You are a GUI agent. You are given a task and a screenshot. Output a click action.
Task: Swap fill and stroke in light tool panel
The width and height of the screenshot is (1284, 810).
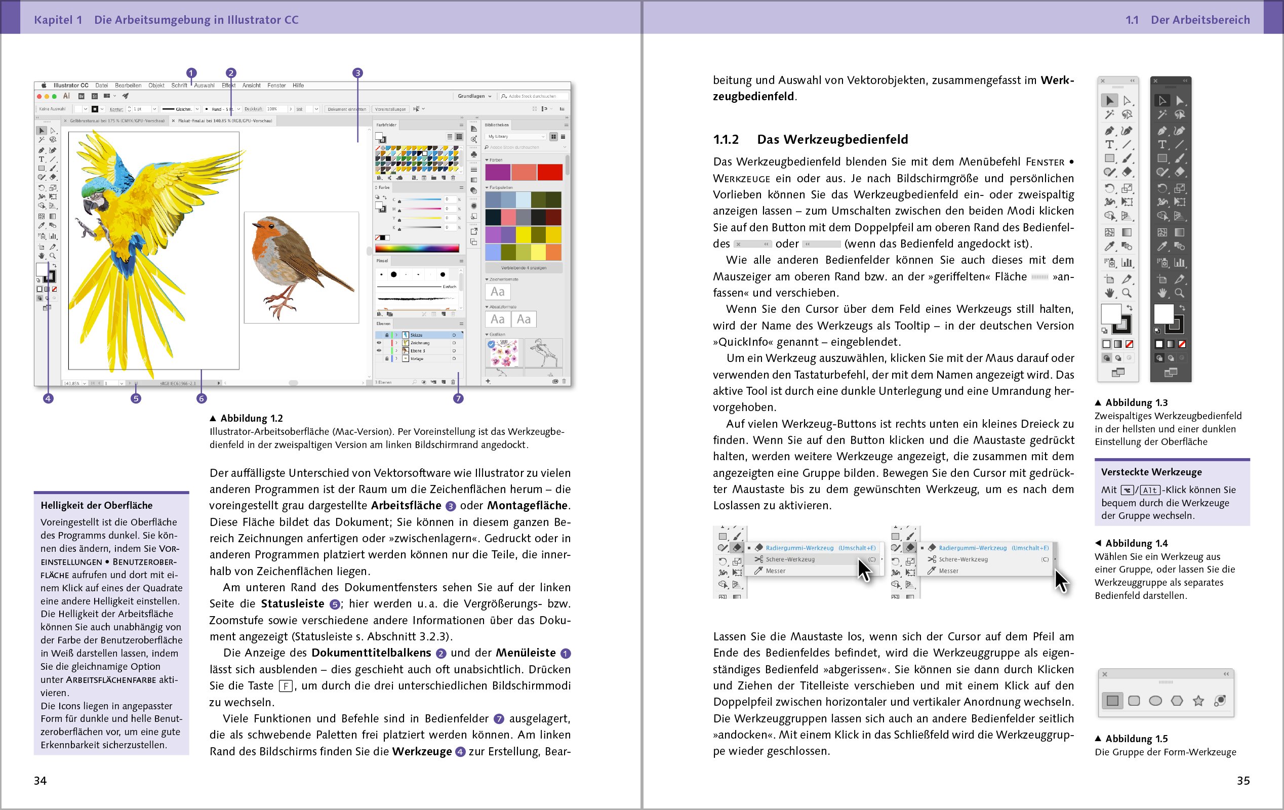click(x=1130, y=308)
